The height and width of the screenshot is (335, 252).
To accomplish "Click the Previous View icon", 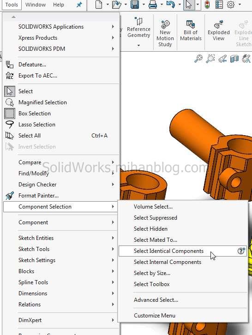I will point(222,58).
